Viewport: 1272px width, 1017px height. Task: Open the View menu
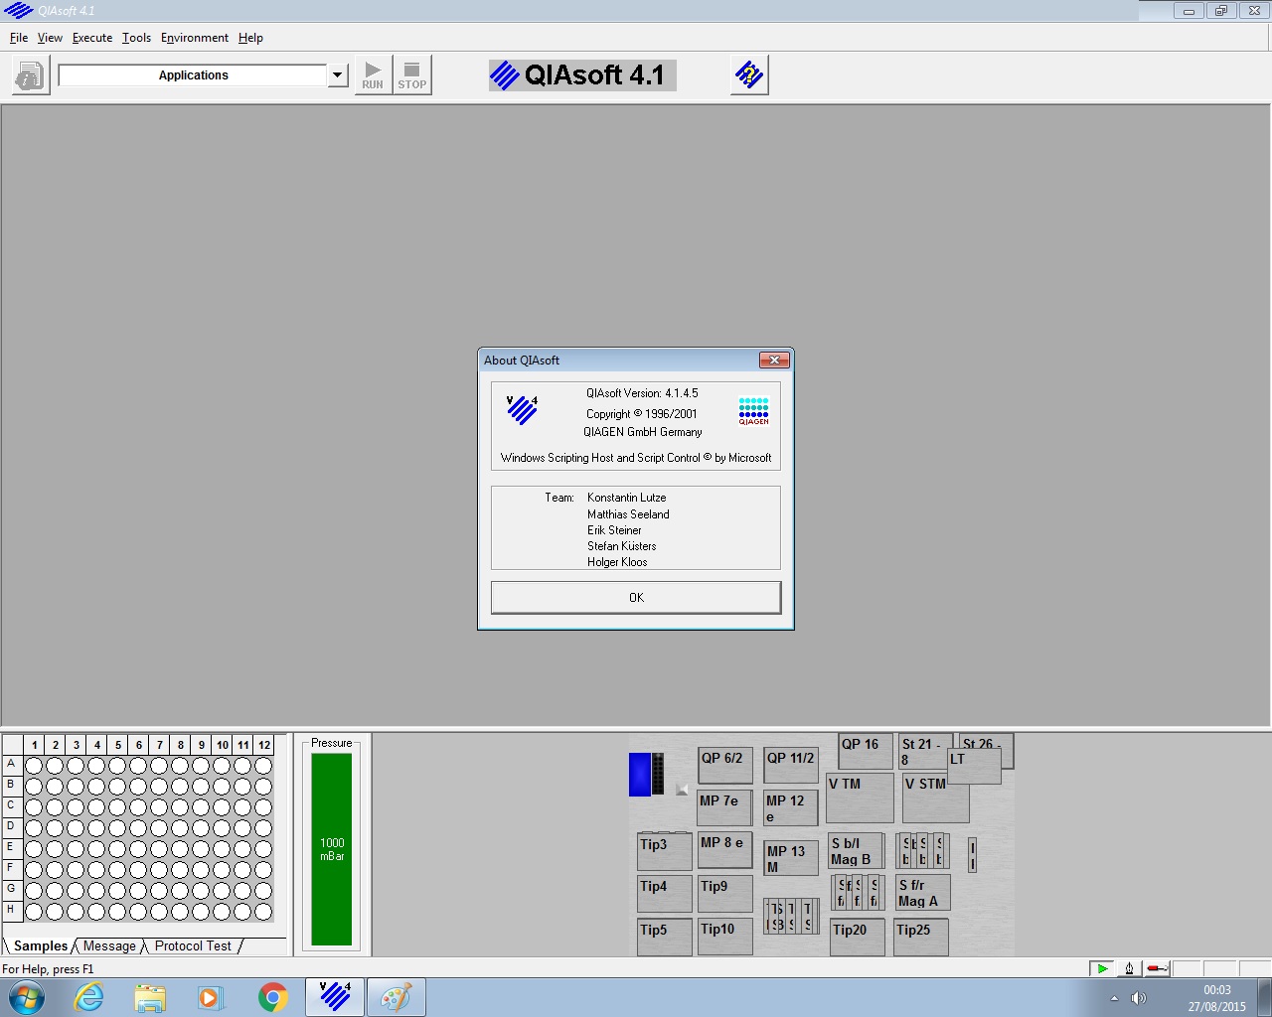[x=50, y=38]
